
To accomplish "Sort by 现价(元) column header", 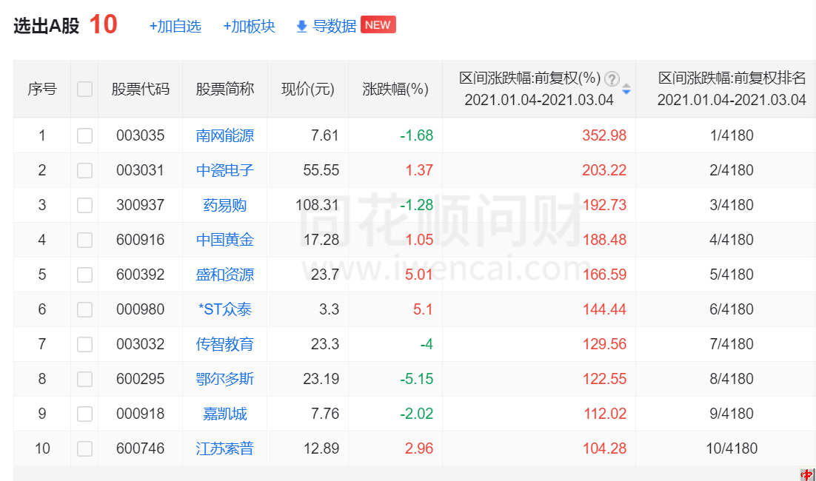I will click(x=308, y=90).
